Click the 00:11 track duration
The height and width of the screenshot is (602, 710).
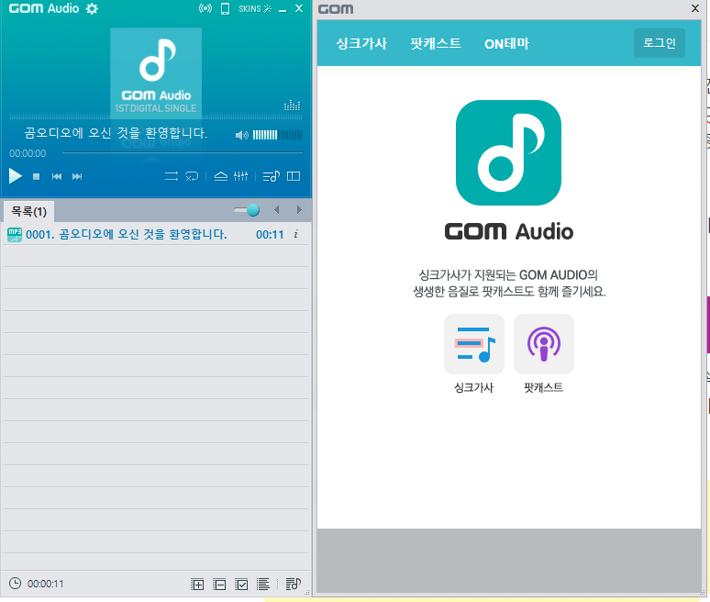270,235
